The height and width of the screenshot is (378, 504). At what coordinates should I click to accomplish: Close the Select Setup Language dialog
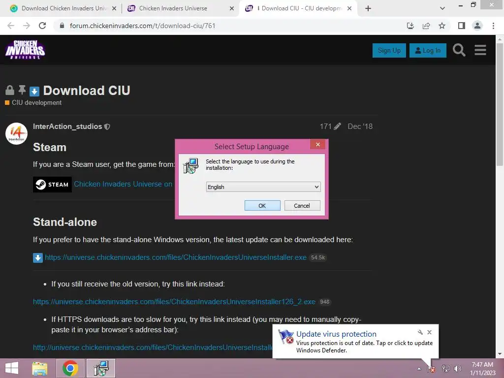click(x=318, y=145)
